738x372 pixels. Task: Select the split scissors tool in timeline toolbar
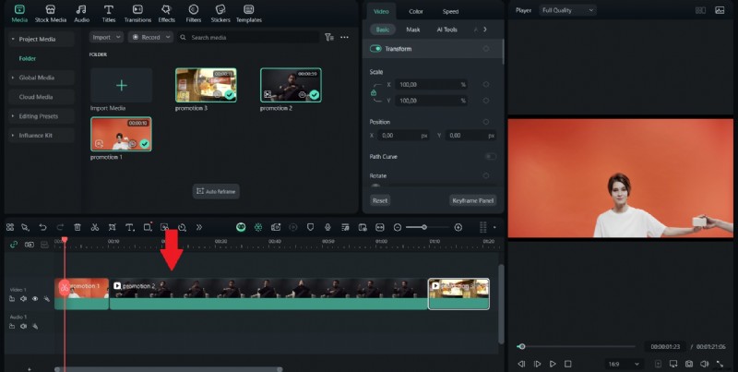coord(94,226)
